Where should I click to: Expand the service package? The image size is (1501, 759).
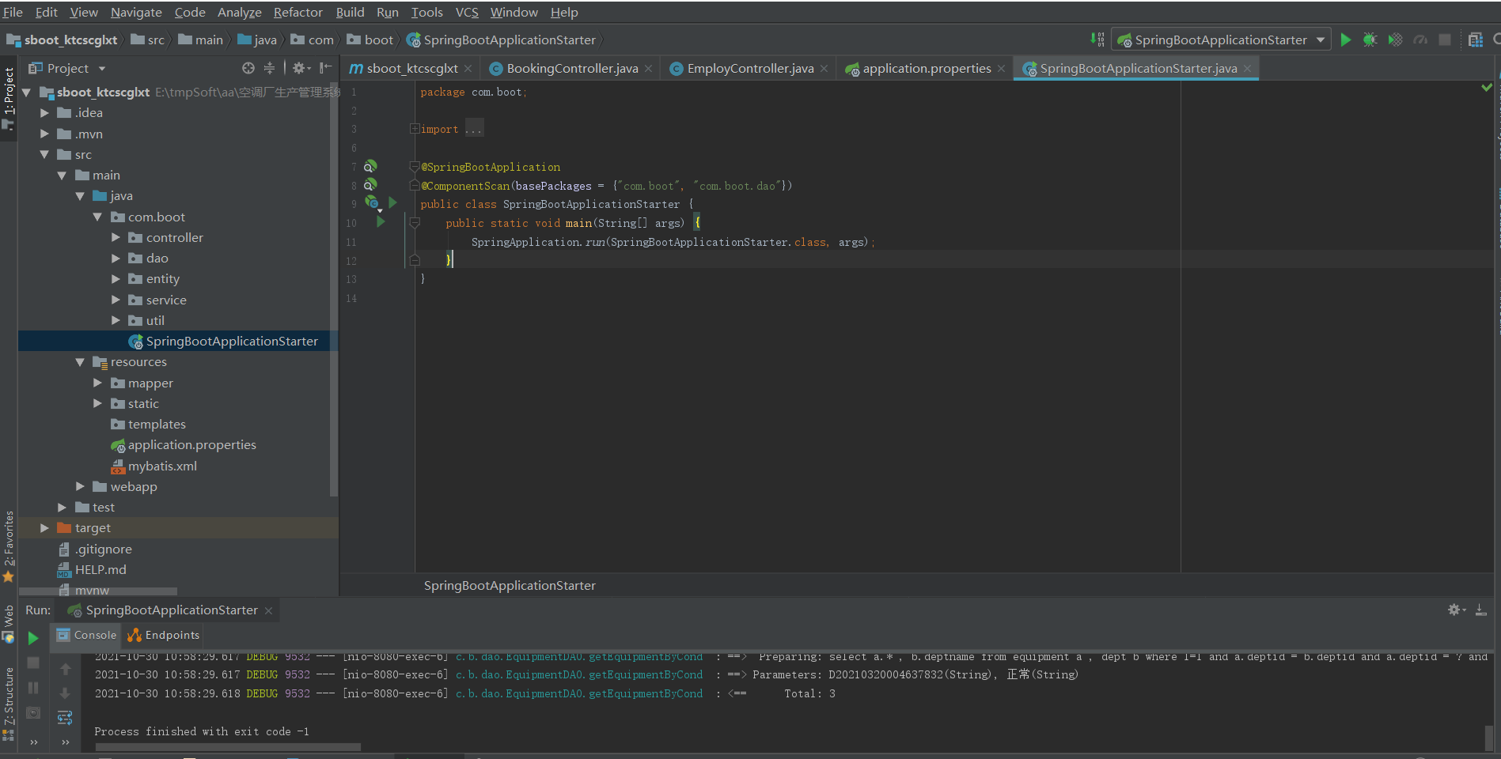click(116, 300)
